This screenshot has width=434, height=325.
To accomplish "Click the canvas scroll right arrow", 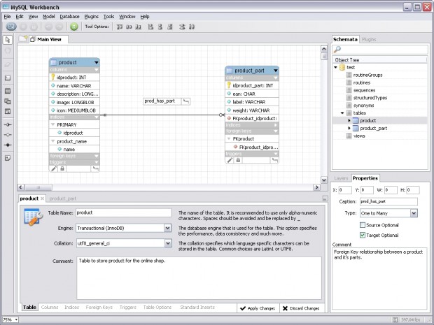I will (316, 187).
